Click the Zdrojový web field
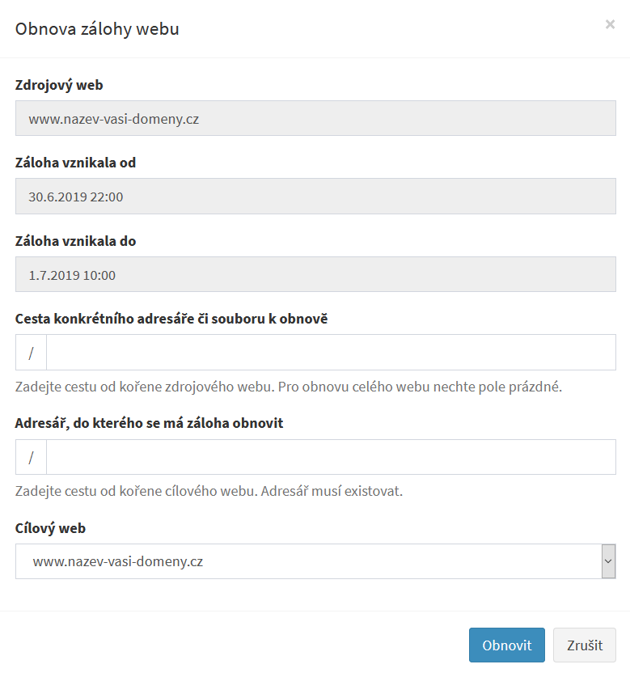This screenshot has height=677, width=630. 315,118
